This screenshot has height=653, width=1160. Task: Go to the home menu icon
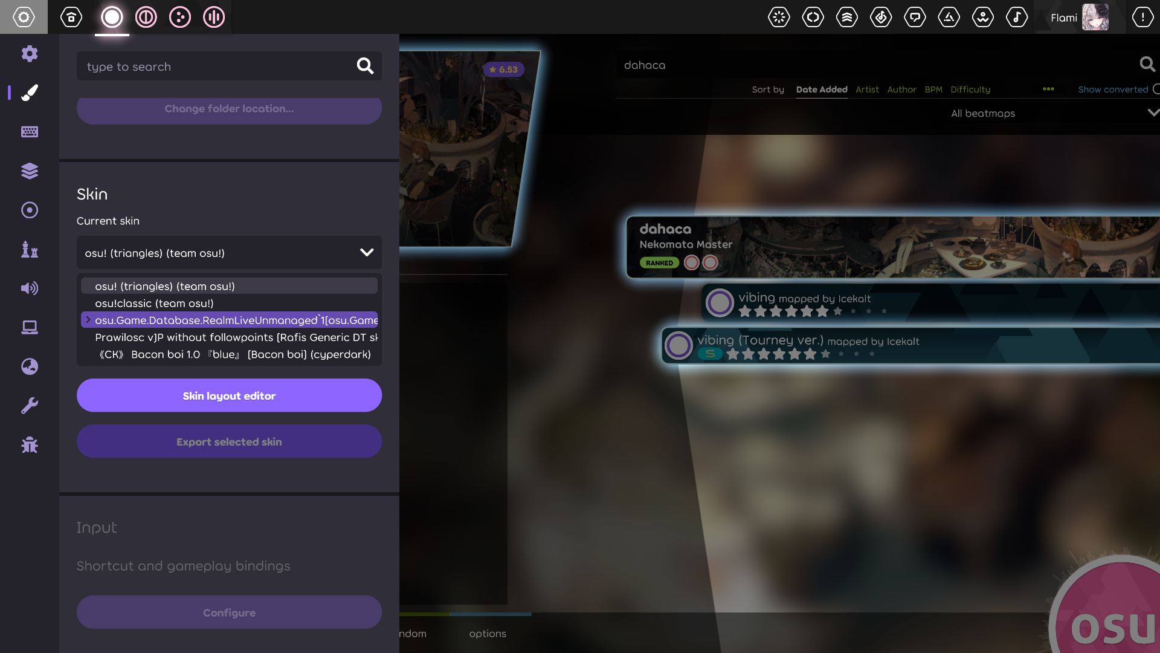click(71, 17)
